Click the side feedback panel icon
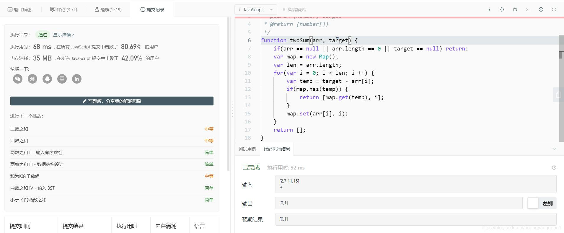 pos(558,95)
